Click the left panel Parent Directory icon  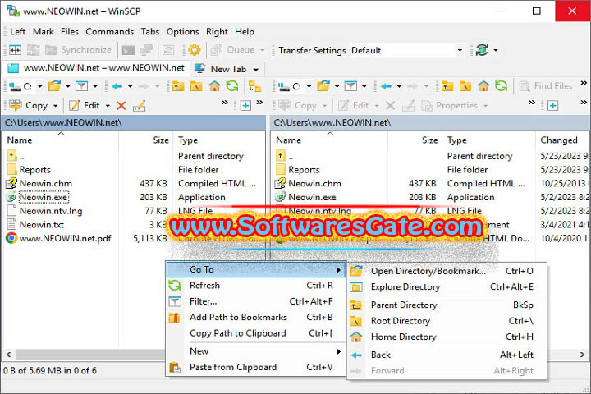(x=178, y=86)
